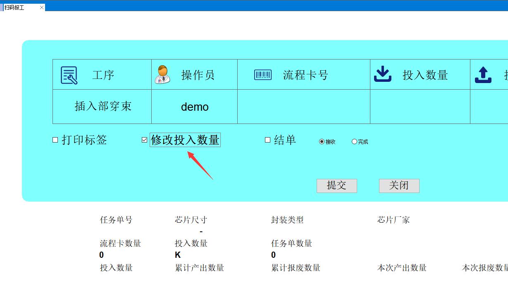
Task: Click the 操作员 operator avatar icon
Action: pyautogui.click(x=162, y=75)
